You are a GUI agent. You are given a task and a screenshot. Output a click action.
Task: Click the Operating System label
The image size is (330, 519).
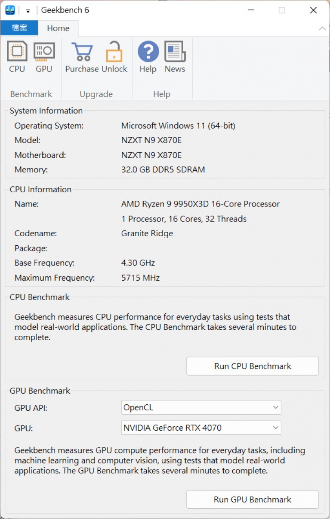(x=49, y=126)
